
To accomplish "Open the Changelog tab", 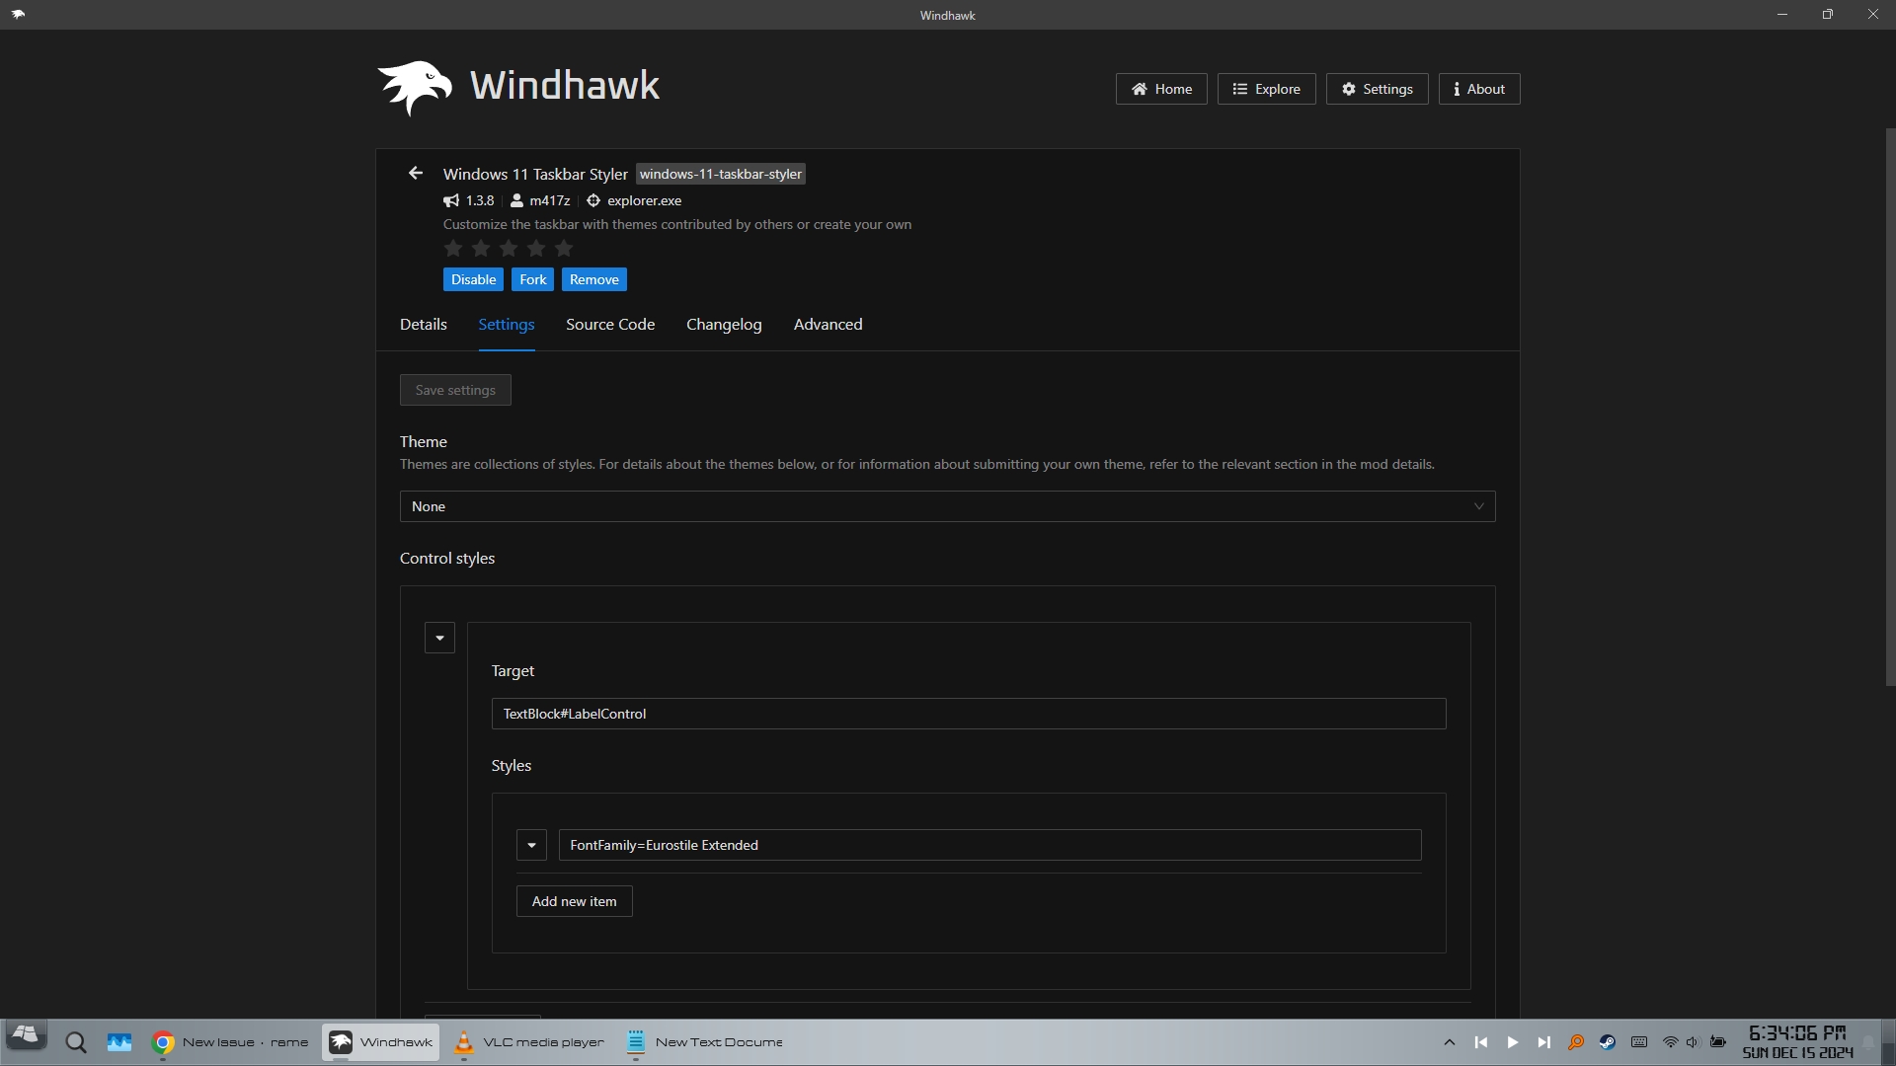I will click(x=723, y=324).
